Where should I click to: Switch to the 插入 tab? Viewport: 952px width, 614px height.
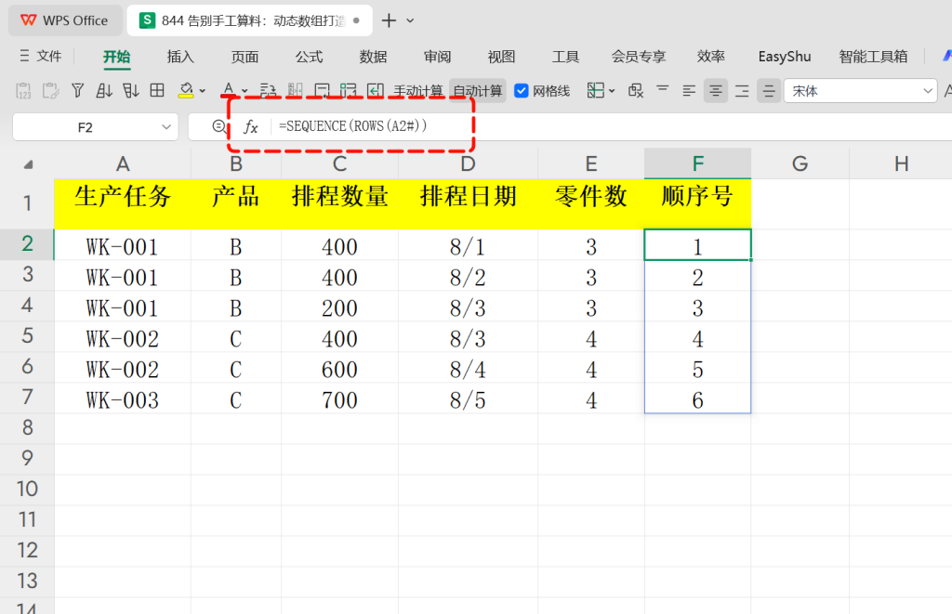point(180,57)
